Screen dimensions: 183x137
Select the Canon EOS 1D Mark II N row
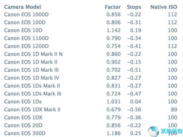pos(91,54)
